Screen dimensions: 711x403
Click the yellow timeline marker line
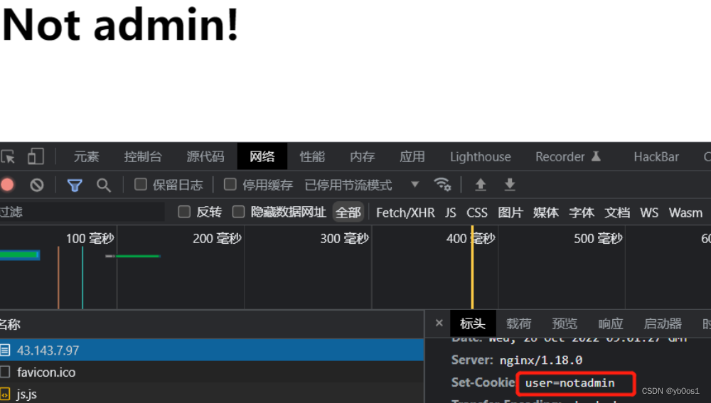click(472, 267)
